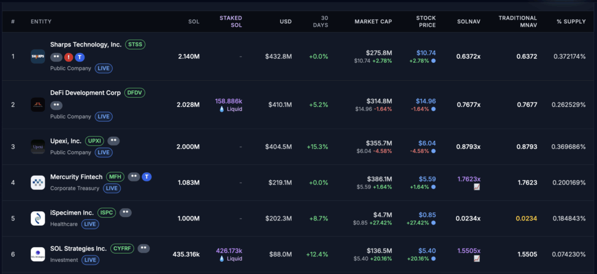Click the gray dots badge next to MFH
597x274 pixels.
click(134, 177)
